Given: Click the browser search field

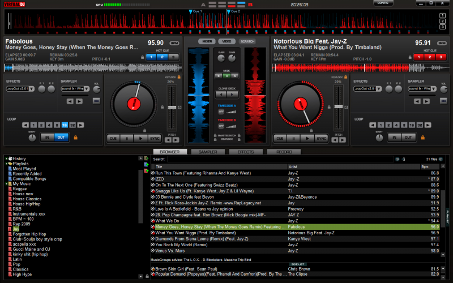Looking at the screenshot, I should (x=280, y=159).
